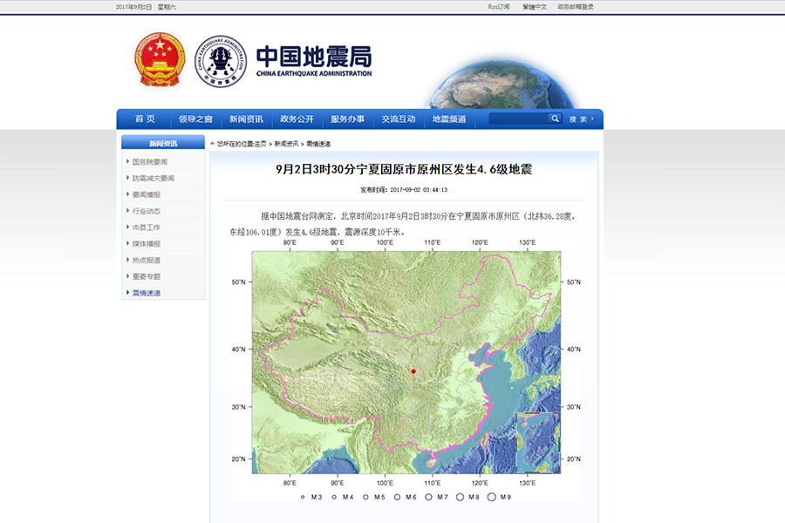Expand 防震减灾要闻 in sidebar
785x523 pixels.
click(x=153, y=179)
